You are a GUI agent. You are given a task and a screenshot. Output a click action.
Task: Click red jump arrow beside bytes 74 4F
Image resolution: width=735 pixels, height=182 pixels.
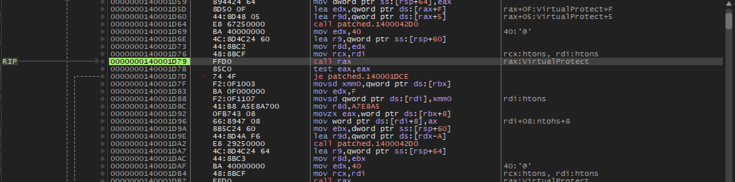click(204, 76)
